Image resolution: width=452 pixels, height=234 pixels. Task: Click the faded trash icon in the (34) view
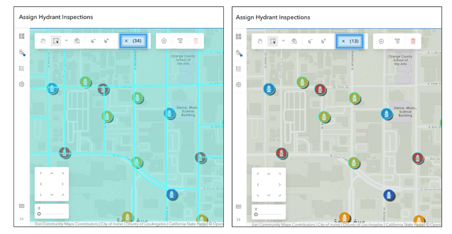[196, 41]
